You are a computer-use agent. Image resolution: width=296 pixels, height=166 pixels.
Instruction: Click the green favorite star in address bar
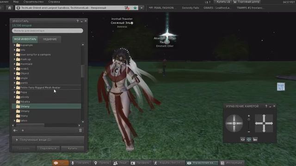point(135,8)
